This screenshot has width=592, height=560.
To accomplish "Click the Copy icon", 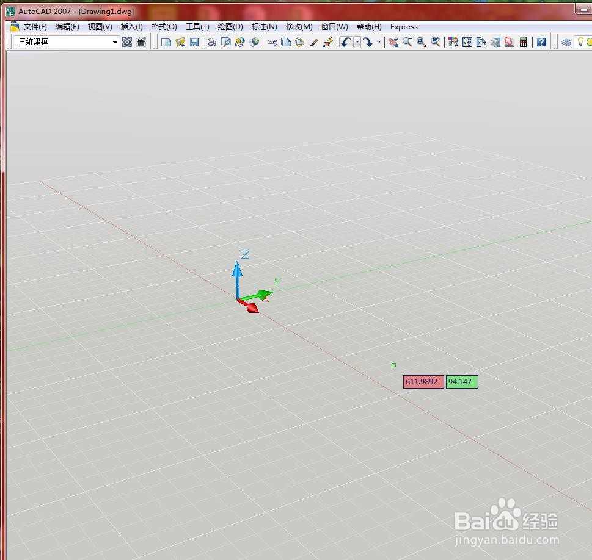I will pos(286,42).
